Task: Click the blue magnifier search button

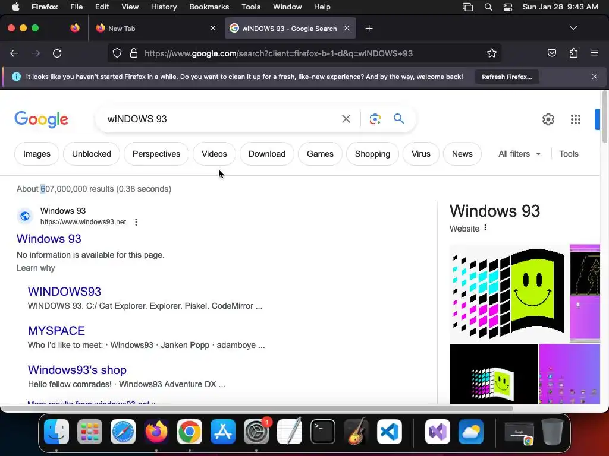Action: 399,119
